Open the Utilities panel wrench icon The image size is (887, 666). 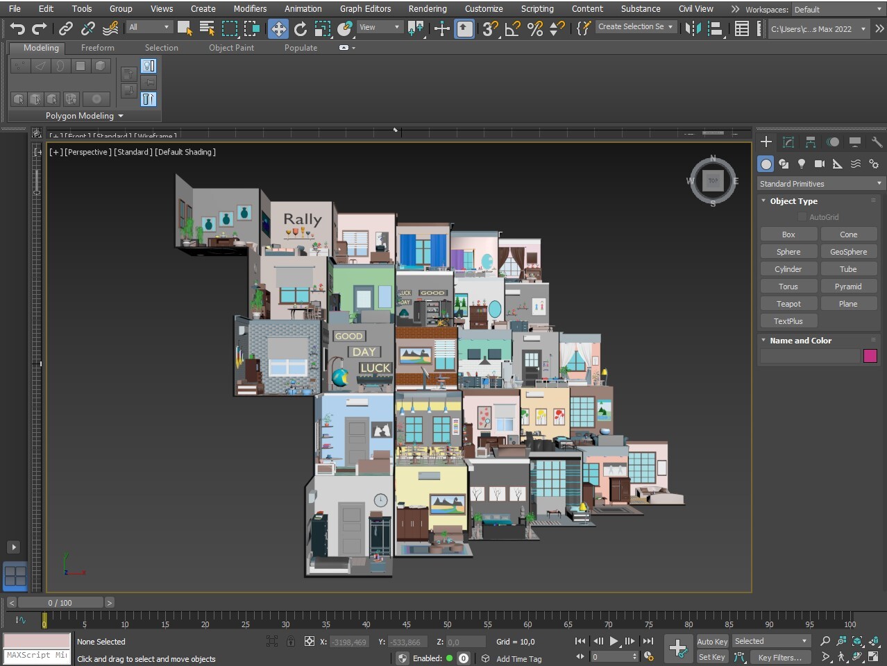point(877,142)
